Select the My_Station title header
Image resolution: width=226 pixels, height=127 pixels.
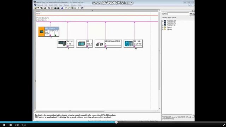coord(52,29)
